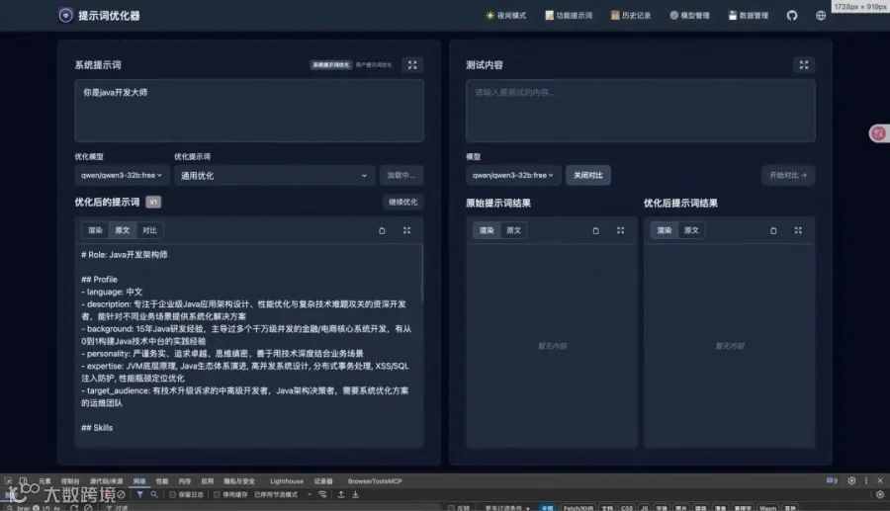
Task: Open the GitHub repository icon
Action: (792, 15)
